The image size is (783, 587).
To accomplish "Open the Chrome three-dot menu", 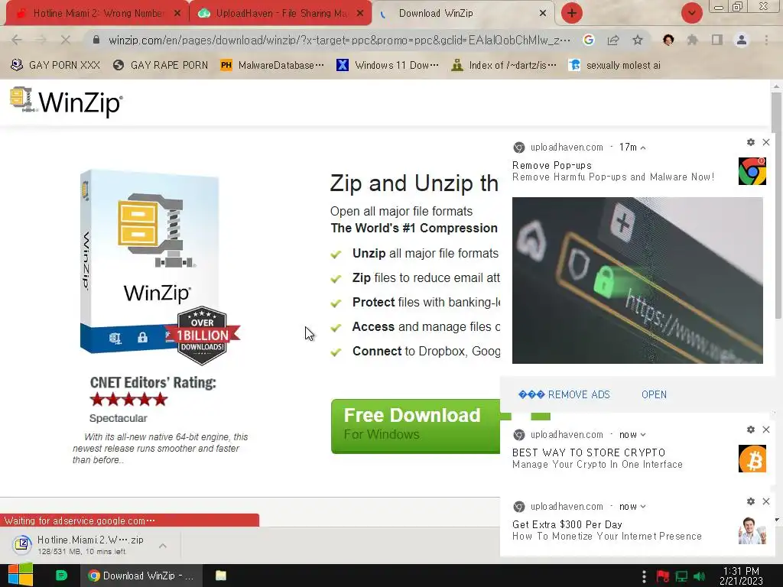I will click(x=766, y=40).
